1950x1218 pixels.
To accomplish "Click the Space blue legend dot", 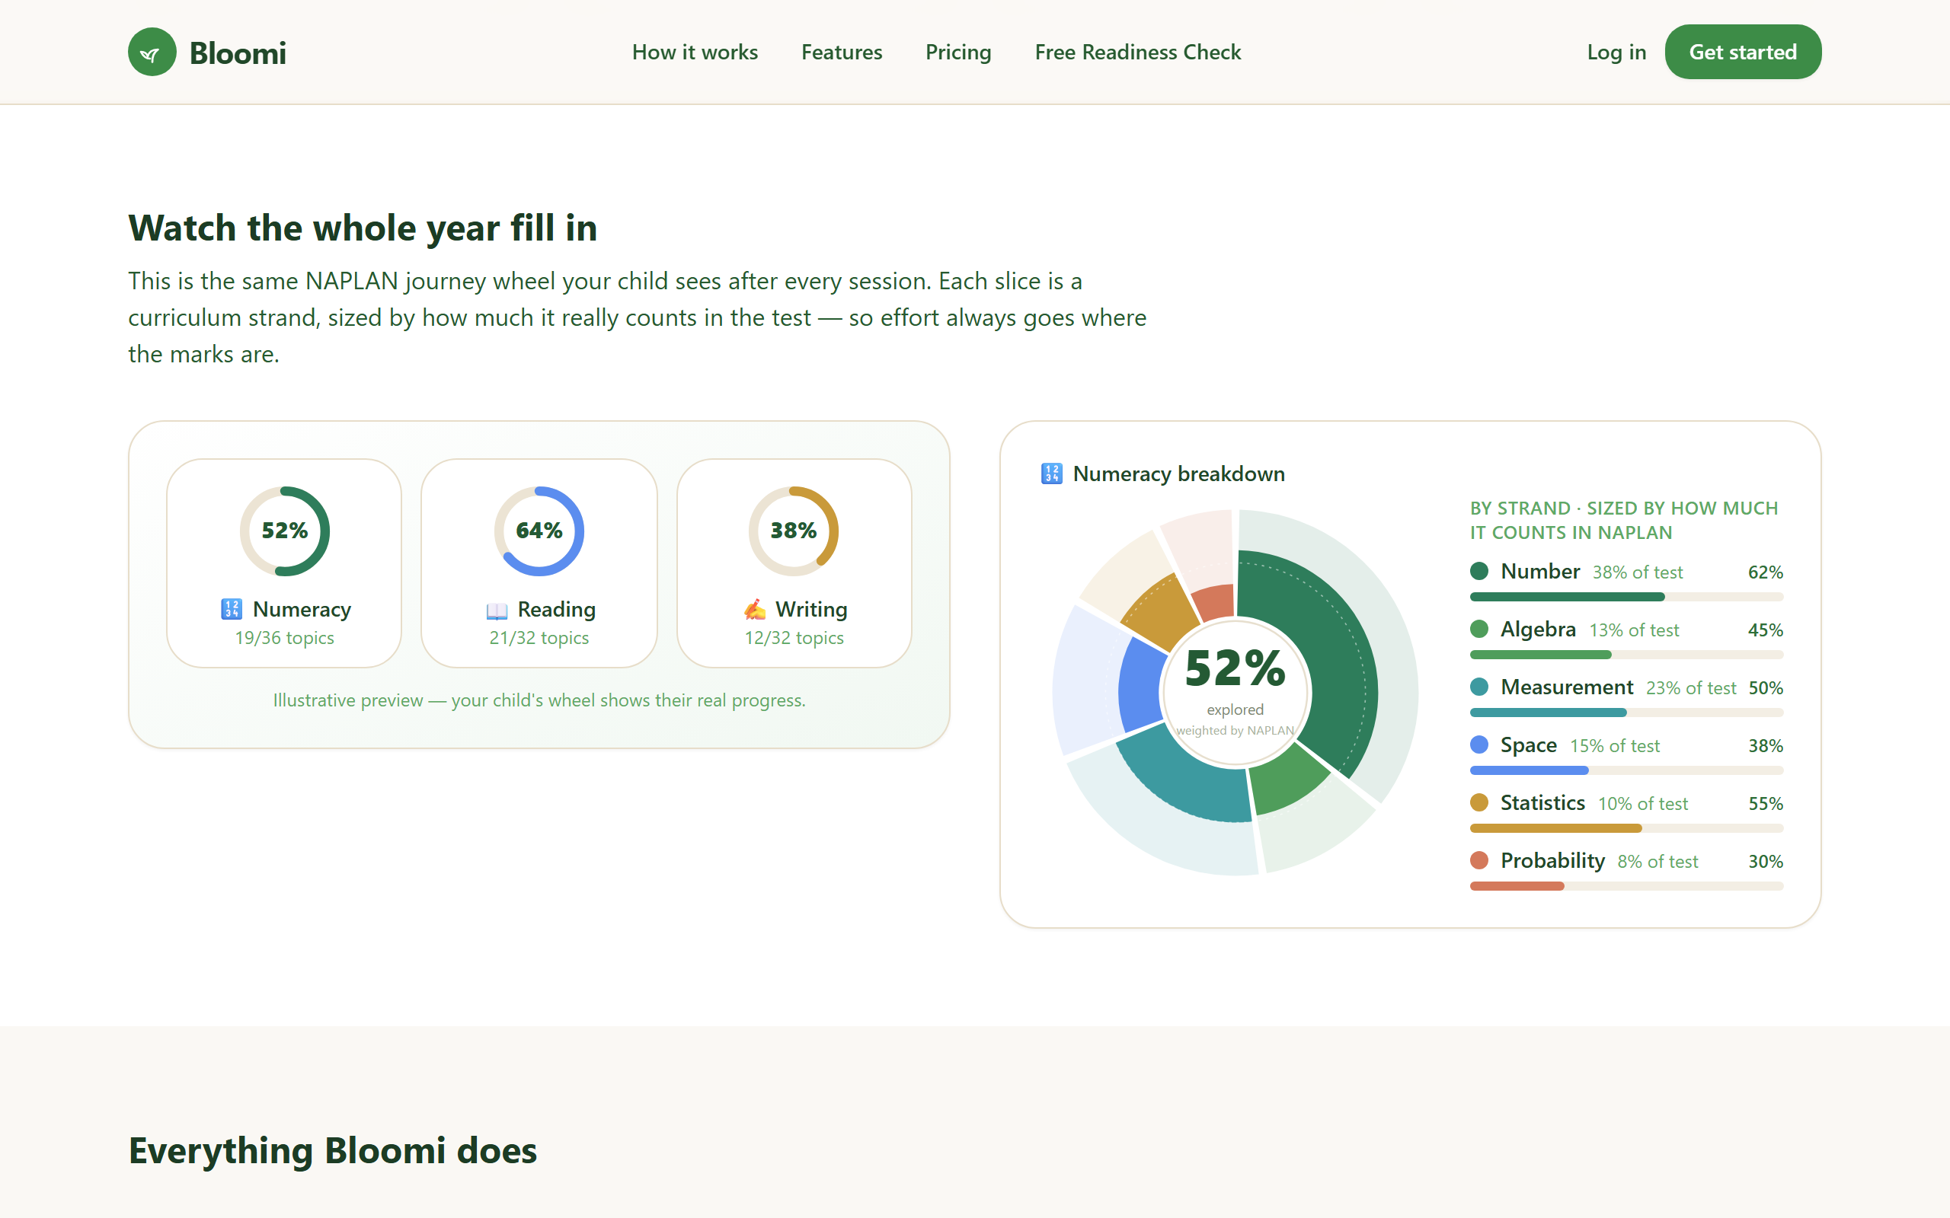I will (x=1478, y=745).
